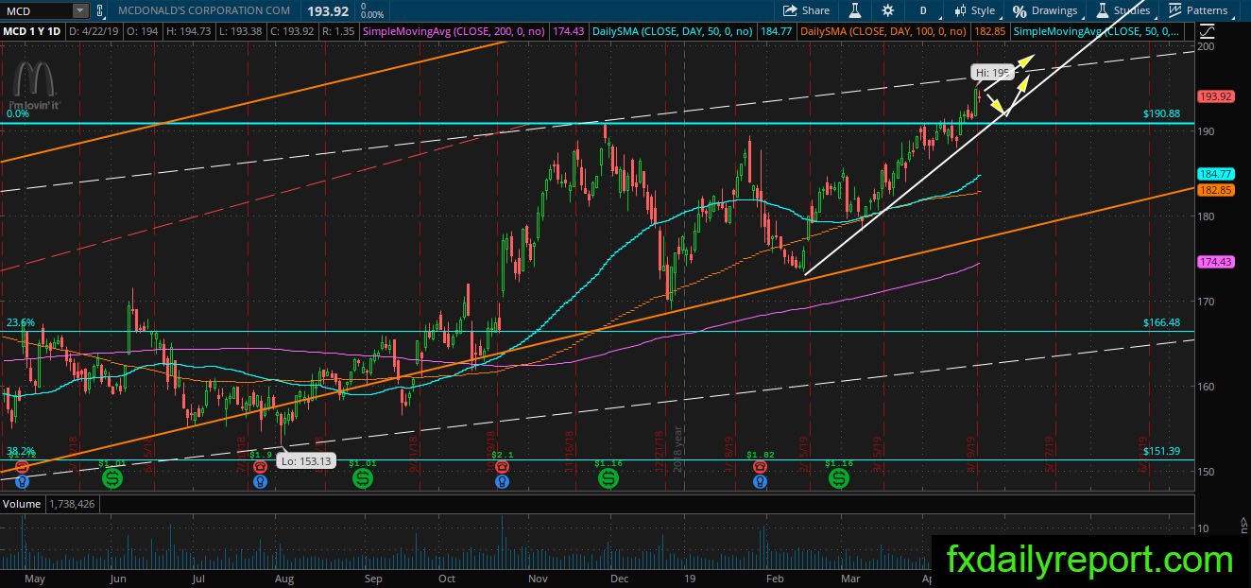Viewport: 1251px width, 588px height.
Task: Click the Share button
Action: (x=806, y=10)
